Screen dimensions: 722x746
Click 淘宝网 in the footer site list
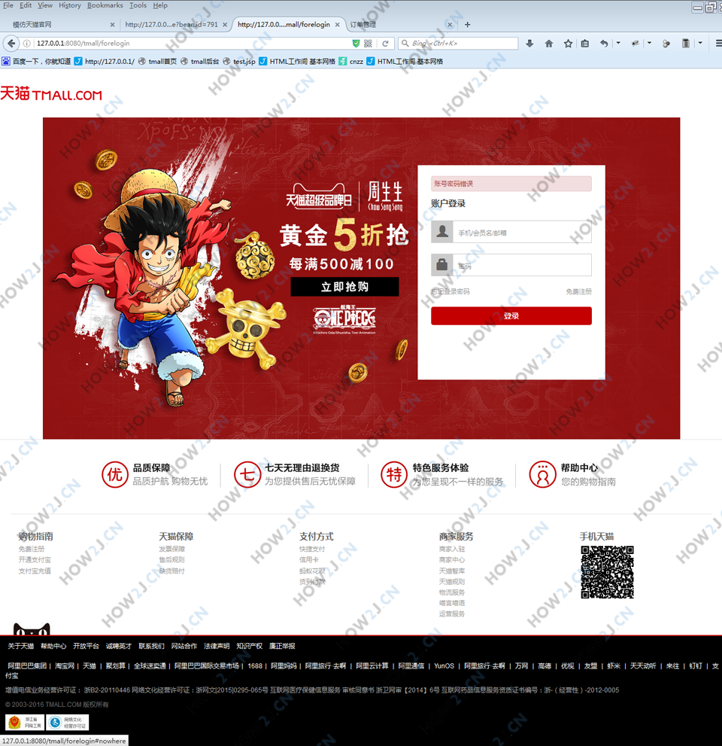point(65,666)
